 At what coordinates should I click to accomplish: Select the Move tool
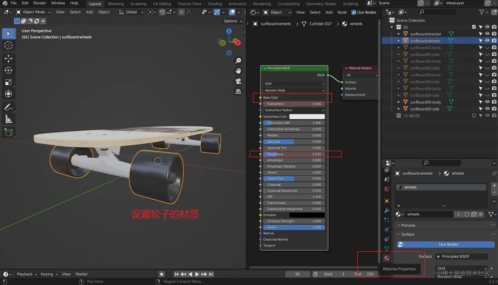point(9,59)
